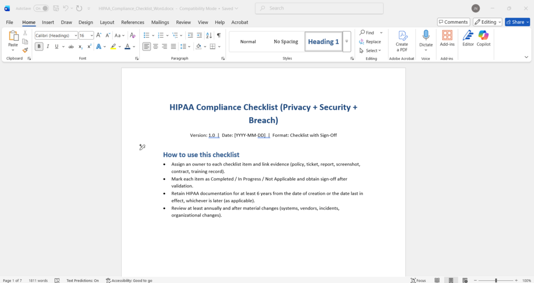The width and height of the screenshot is (534, 283).
Task: Apply strikethrough formatting to text
Action: coord(71,47)
